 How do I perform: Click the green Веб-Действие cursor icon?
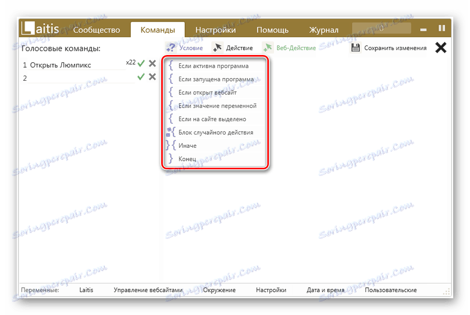pos(267,48)
